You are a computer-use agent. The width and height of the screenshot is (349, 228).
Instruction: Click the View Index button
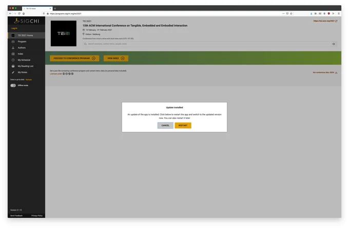tap(116, 59)
